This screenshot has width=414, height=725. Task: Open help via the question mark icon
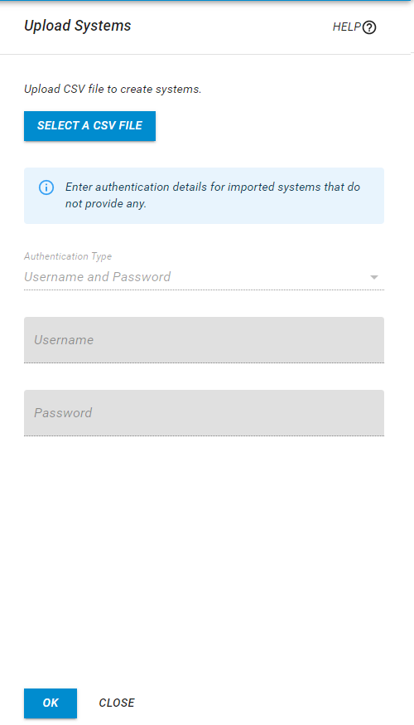369,27
